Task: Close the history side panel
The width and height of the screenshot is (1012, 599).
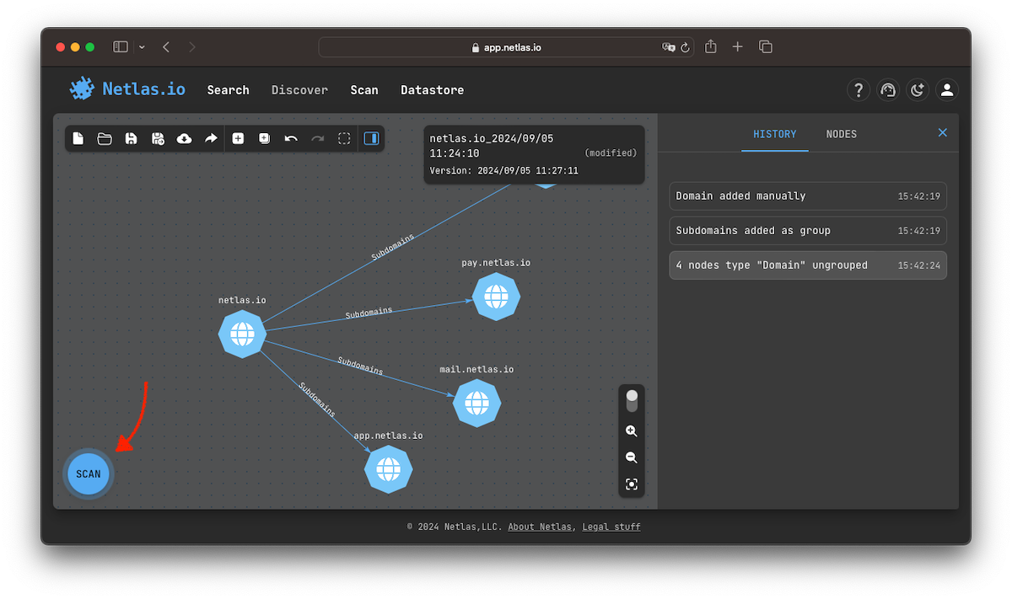Action: click(x=943, y=132)
